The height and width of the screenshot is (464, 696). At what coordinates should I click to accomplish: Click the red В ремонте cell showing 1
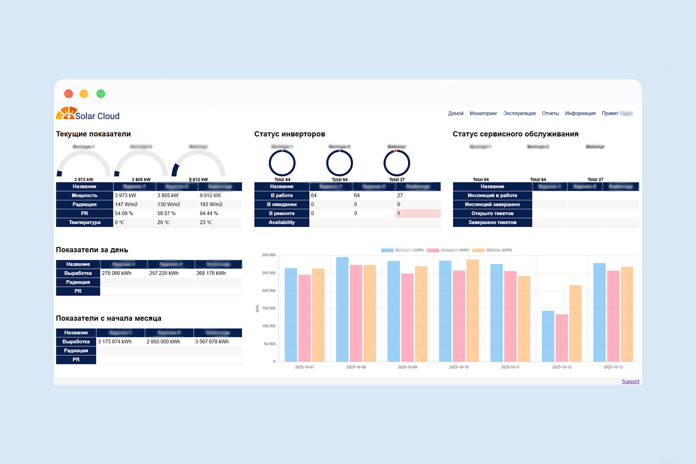tap(418, 213)
